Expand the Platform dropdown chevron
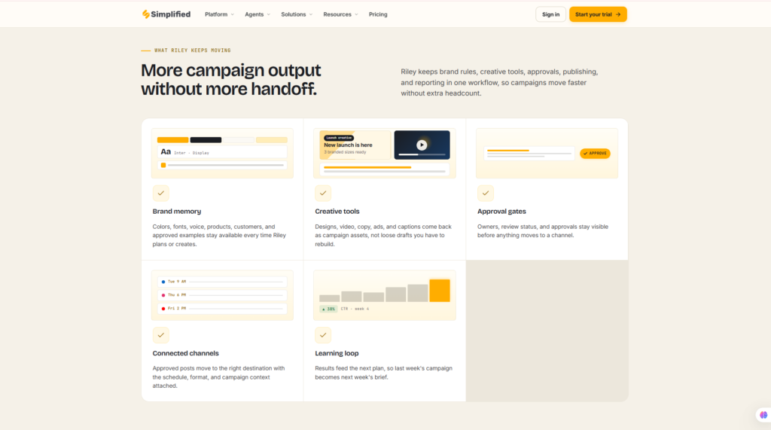This screenshot has width=771, height=430. pyautogui.click(x=233, y=15)
